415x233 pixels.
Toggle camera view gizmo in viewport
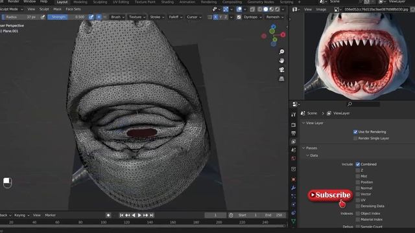pos(281,70)
